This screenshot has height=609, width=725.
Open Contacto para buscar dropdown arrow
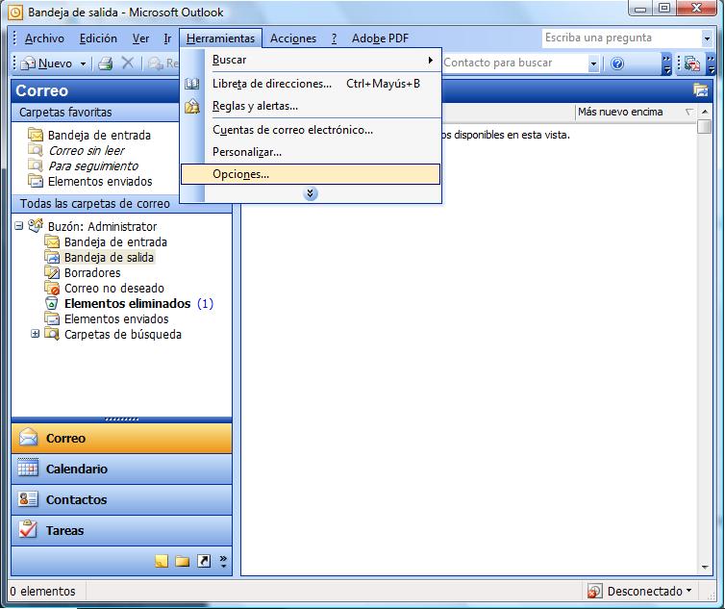click(593, 63)
